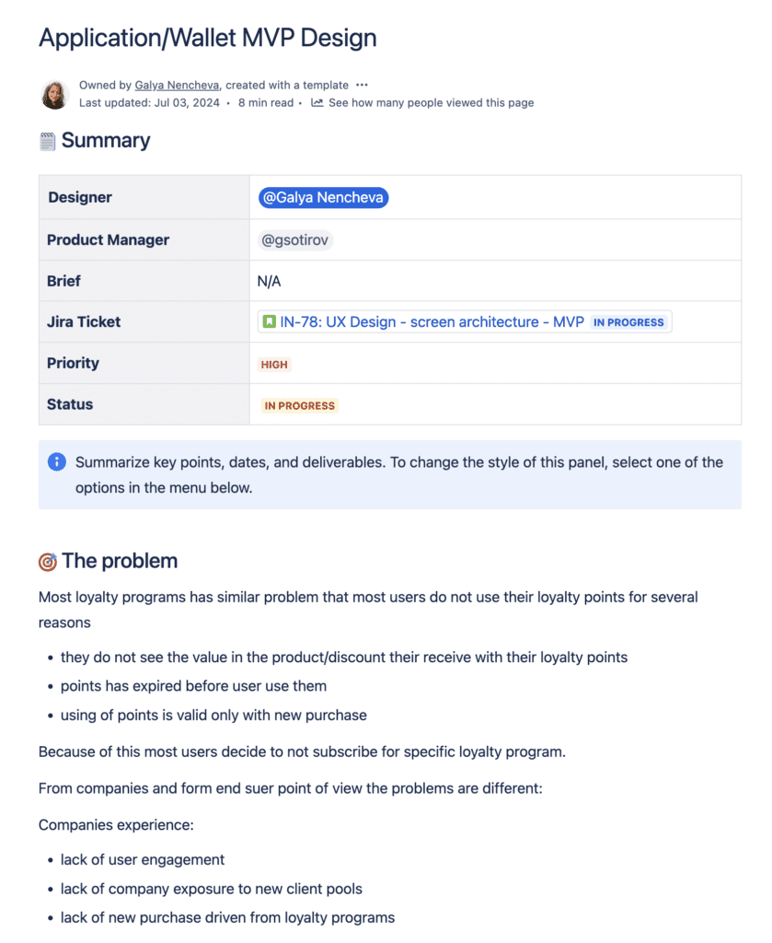This screenshot has height=943, width=772.
Task: Click the "8 min read" label
Action: click(x=265, y=103)
